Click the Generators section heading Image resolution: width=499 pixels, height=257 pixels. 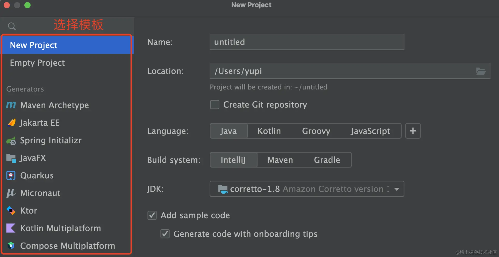(25, 89)
